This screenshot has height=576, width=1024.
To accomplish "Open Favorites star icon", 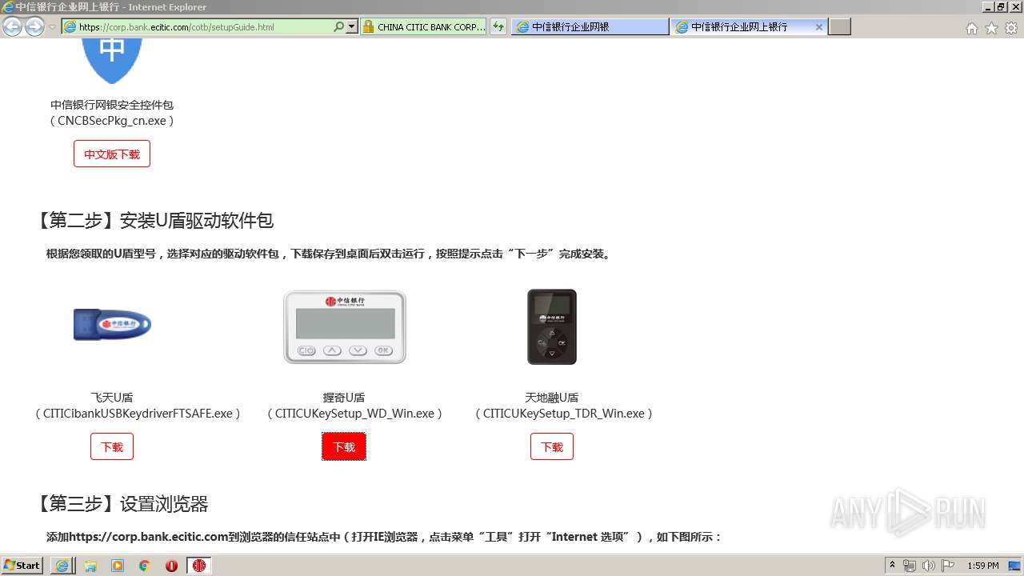I will coord(991,28).
